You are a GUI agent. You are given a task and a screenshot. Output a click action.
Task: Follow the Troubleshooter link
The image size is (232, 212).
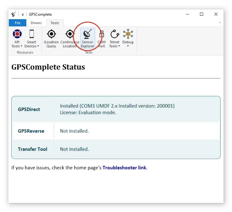(124, 168)
